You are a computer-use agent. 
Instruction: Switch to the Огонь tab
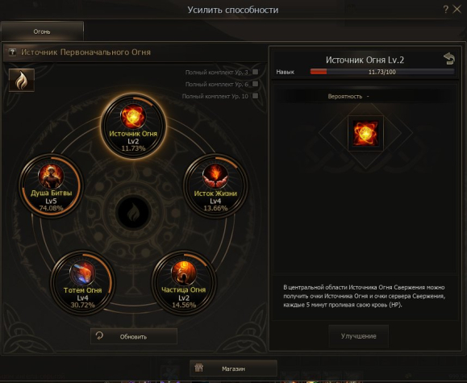pyautogui.click(x=42, y=31)
